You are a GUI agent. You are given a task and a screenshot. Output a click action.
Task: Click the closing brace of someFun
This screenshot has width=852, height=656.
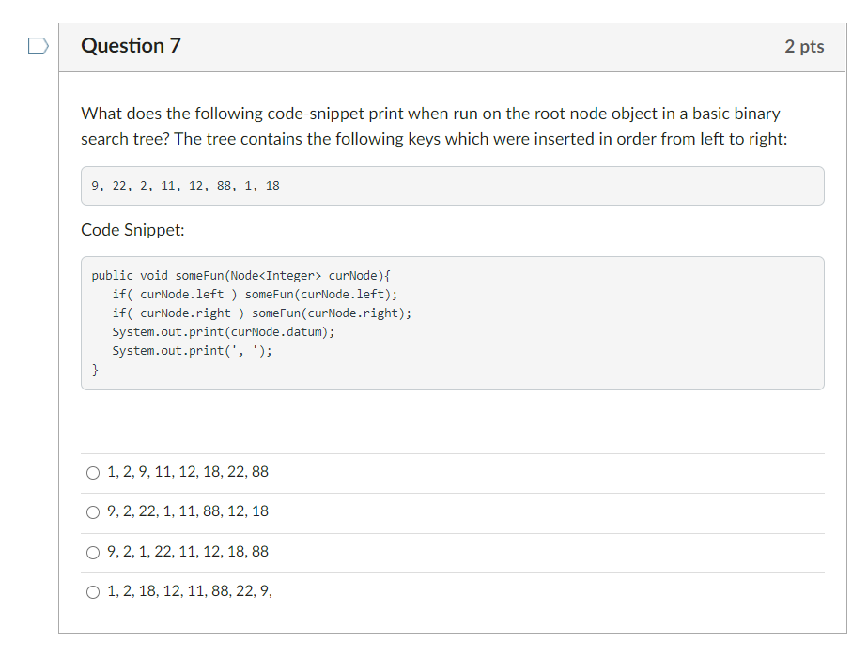95,370
